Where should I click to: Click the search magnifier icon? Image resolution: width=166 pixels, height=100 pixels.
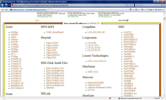(162, 5)
